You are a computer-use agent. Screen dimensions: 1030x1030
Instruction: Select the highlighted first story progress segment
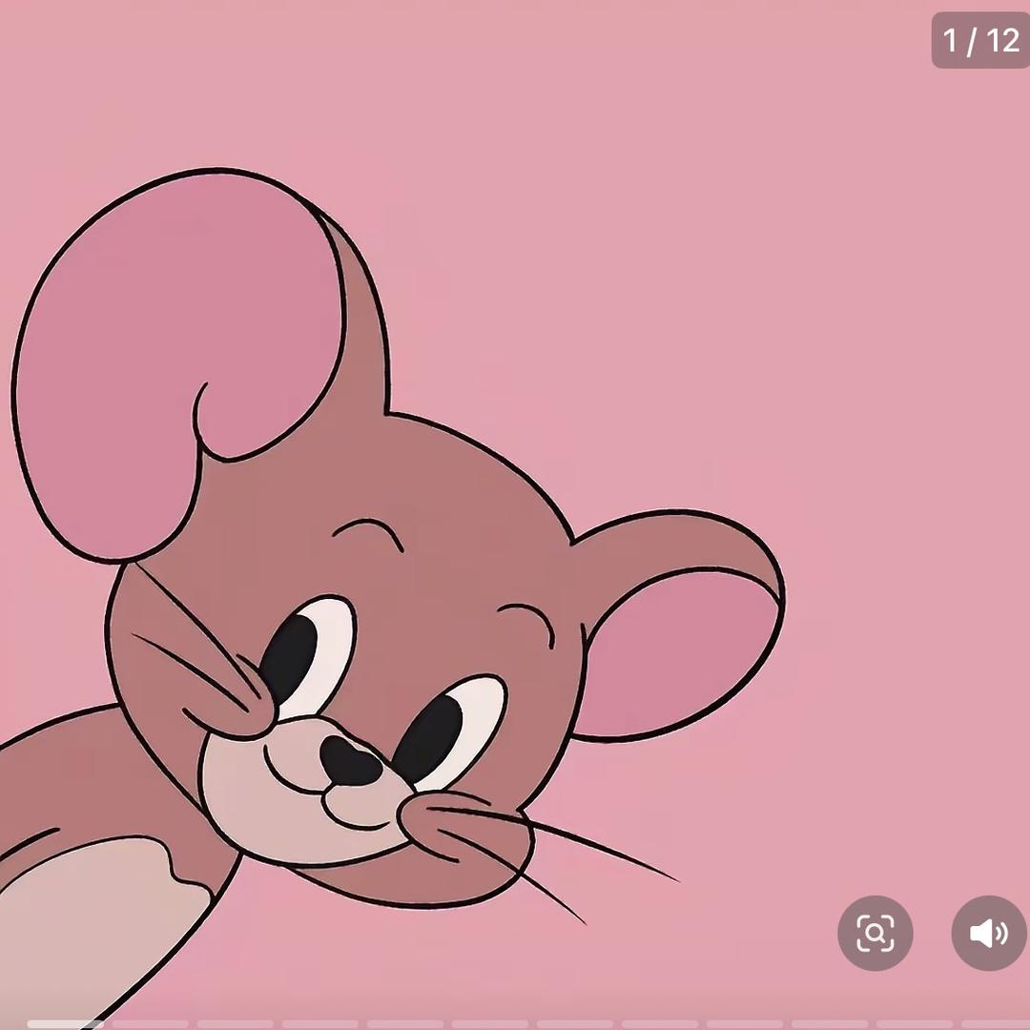pos(65,1024)
